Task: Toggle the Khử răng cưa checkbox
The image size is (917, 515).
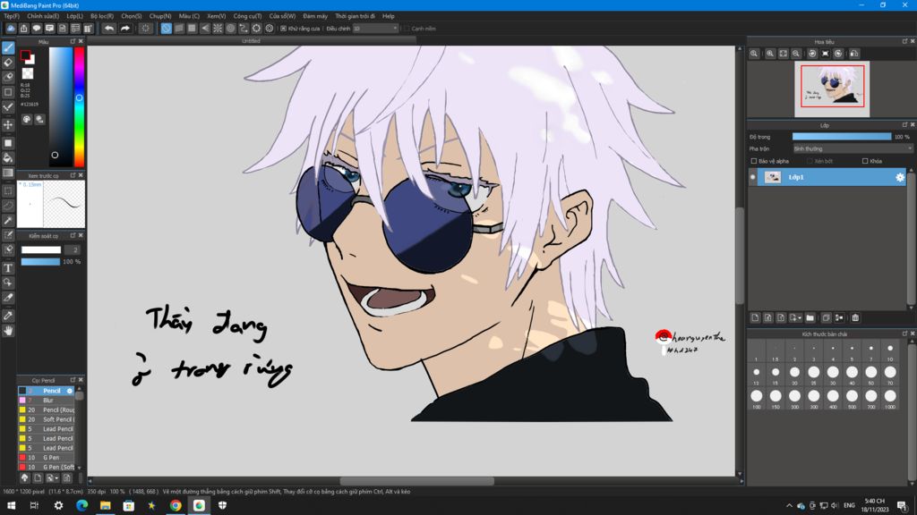Action: pyautogui.click(x=284, y=28)
